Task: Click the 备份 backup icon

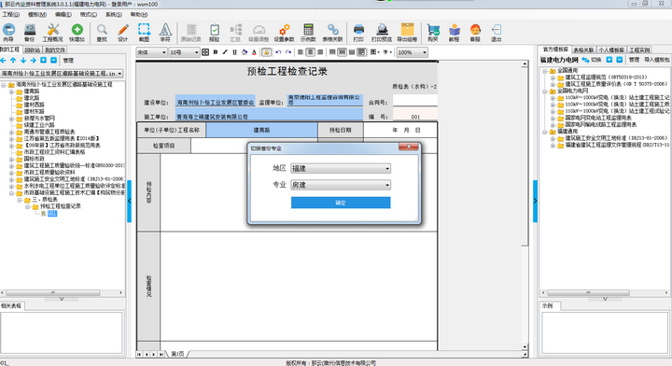Action: [x=29, y=33]
